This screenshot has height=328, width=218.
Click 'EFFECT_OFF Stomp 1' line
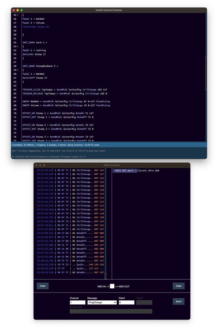tap(58, 117)
